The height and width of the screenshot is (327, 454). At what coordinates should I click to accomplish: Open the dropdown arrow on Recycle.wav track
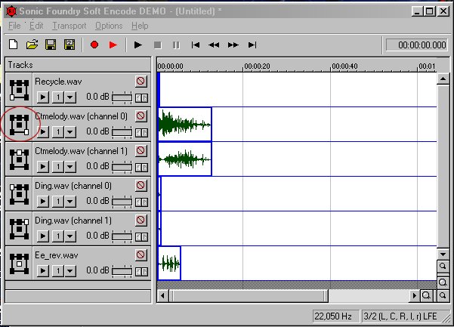pos(70,97)
